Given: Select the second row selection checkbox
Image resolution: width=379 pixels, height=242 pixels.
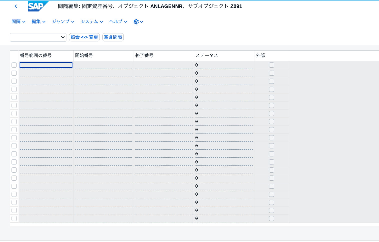Looking at the screenshot, I should coord(14,73).
